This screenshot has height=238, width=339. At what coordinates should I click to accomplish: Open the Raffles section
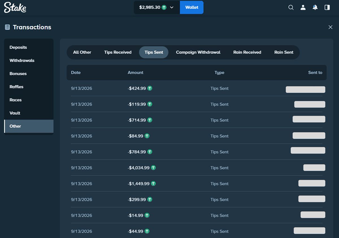click(29, 87)
